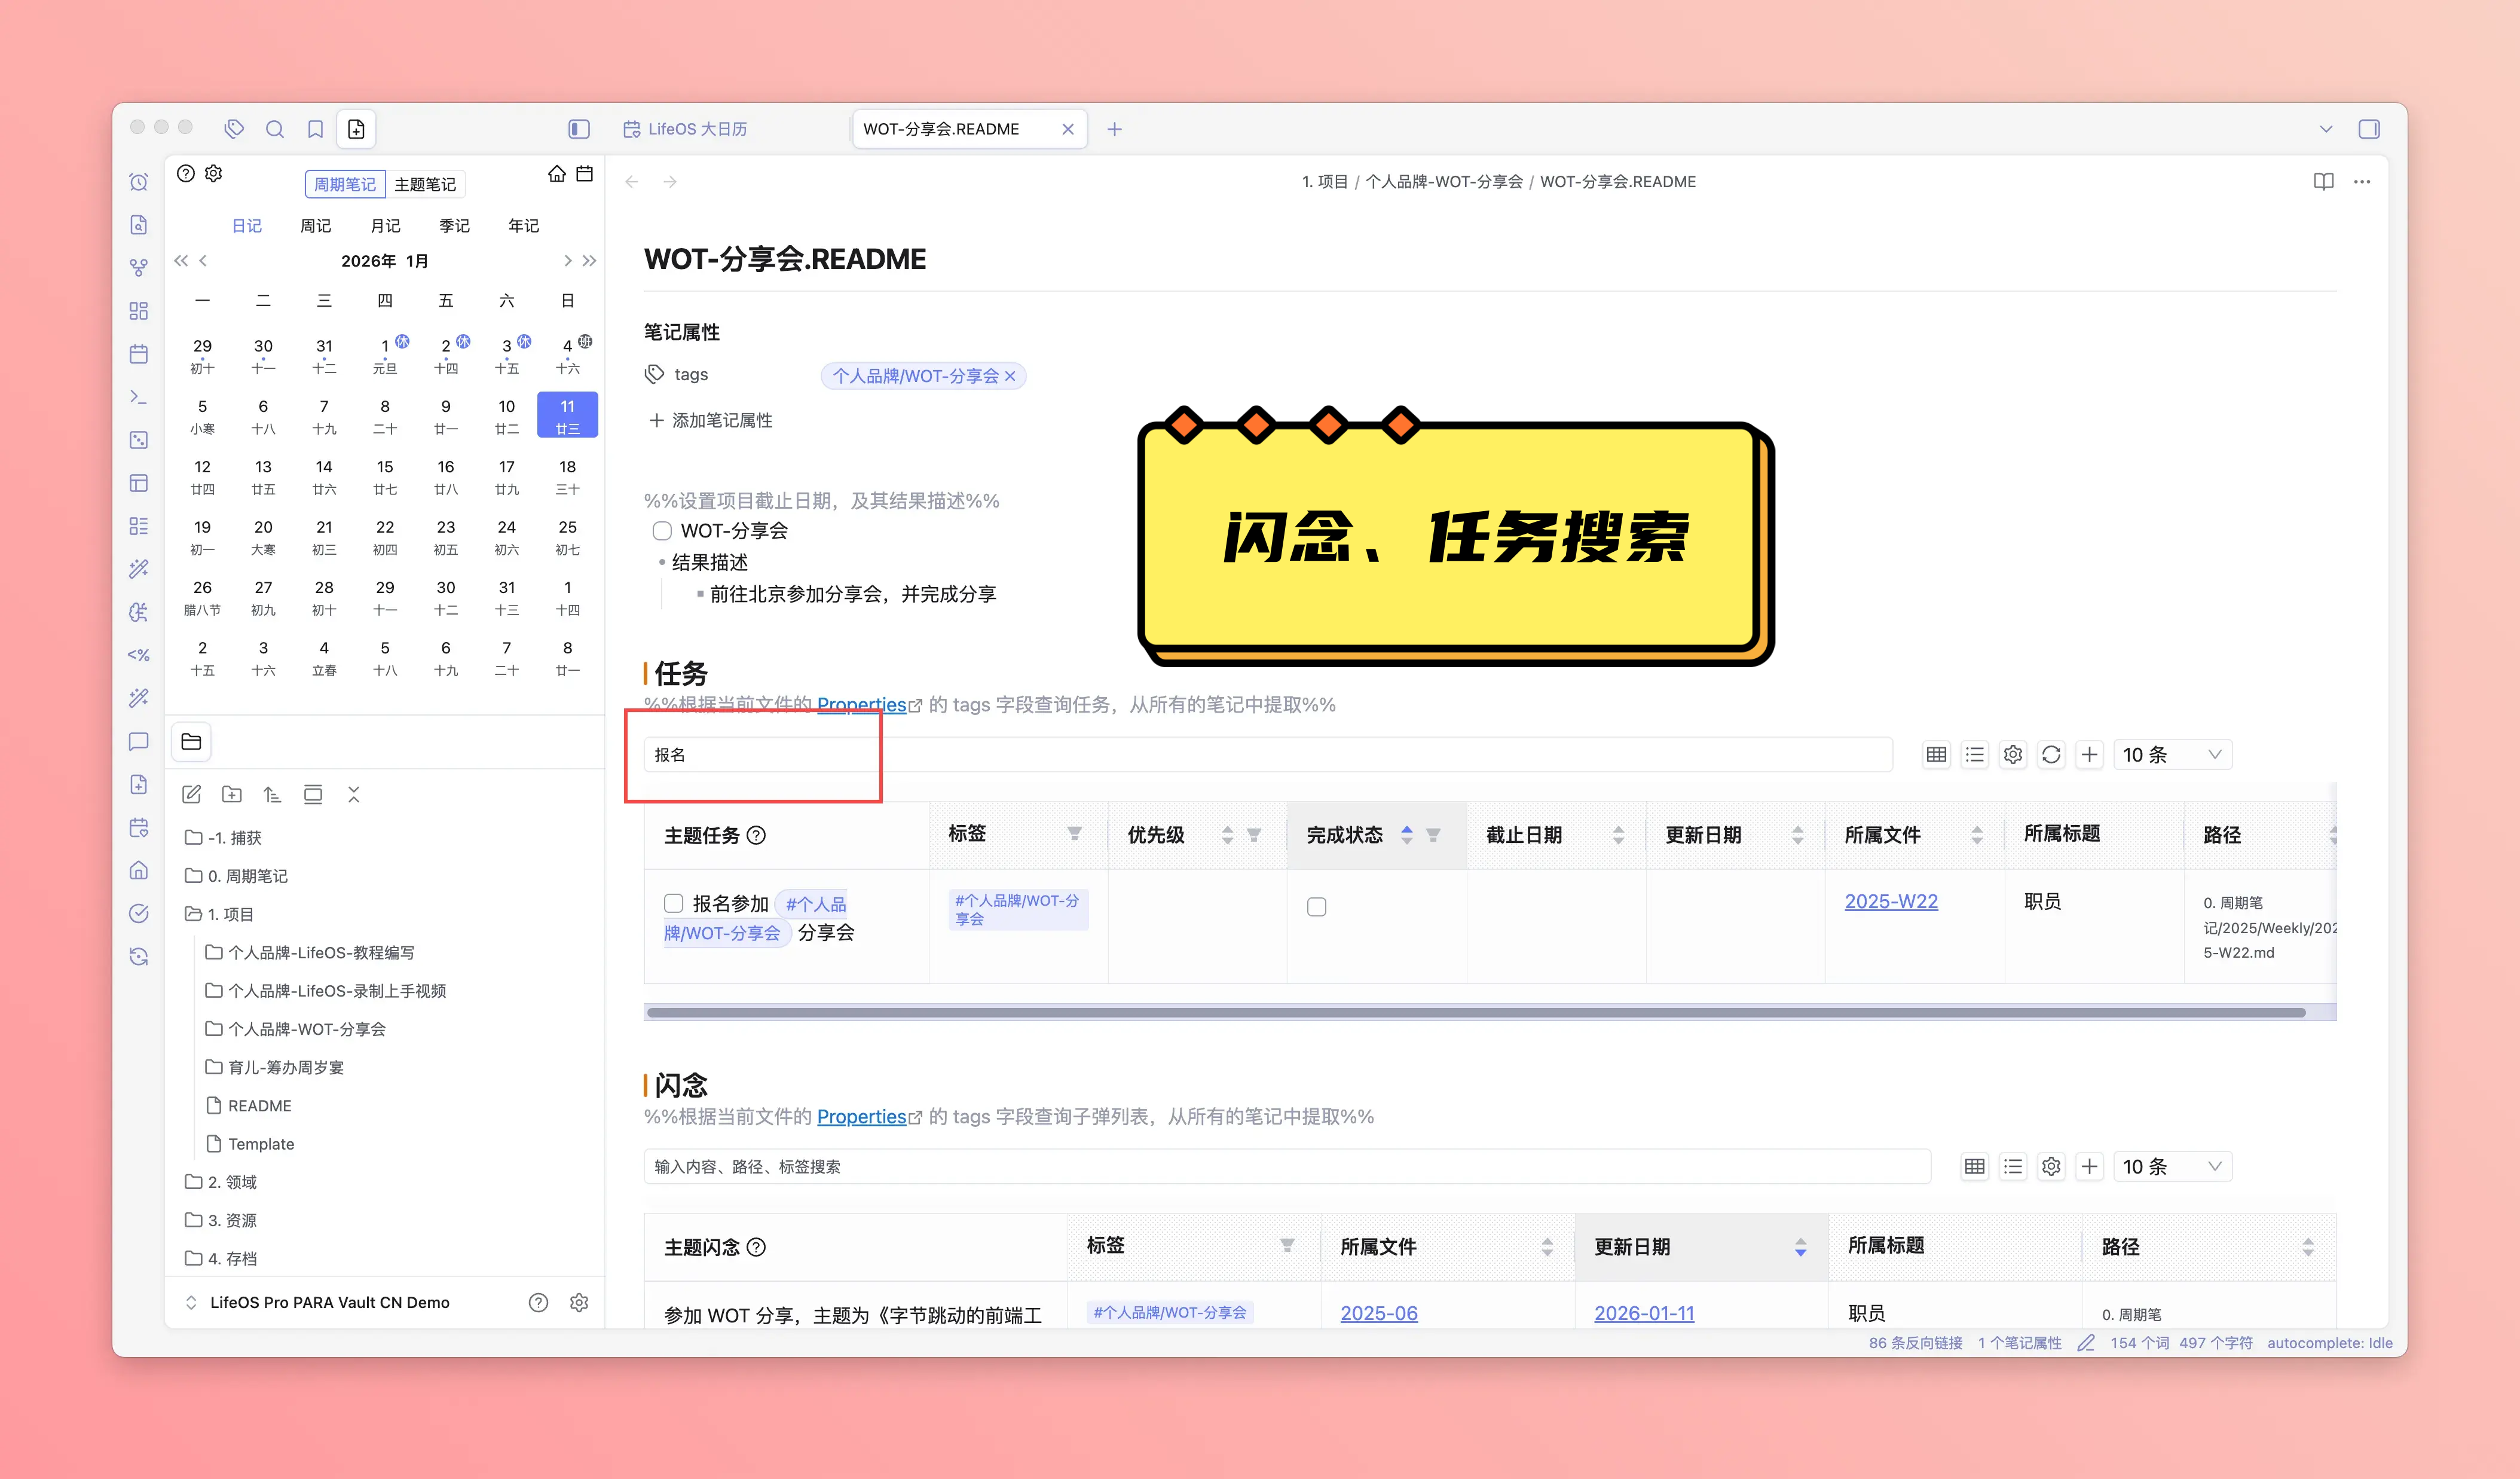Expand the 2. 领域 folder
2520x1479 pixels.
[x=232, y=1182]
